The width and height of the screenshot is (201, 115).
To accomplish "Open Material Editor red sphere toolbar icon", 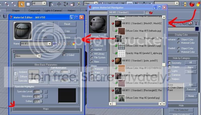I will coord(192,4).
